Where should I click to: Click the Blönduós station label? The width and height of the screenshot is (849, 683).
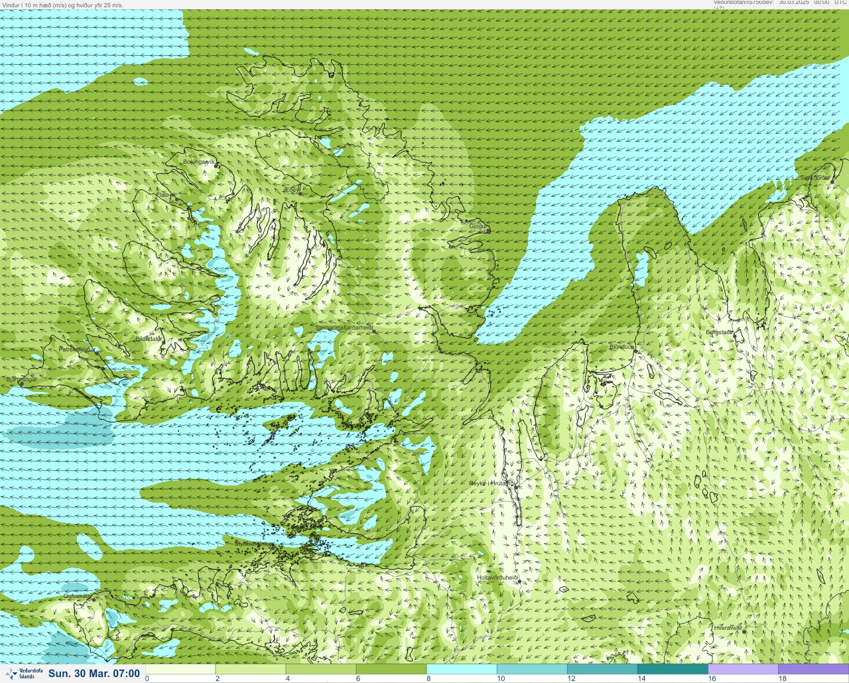[621, 347]
